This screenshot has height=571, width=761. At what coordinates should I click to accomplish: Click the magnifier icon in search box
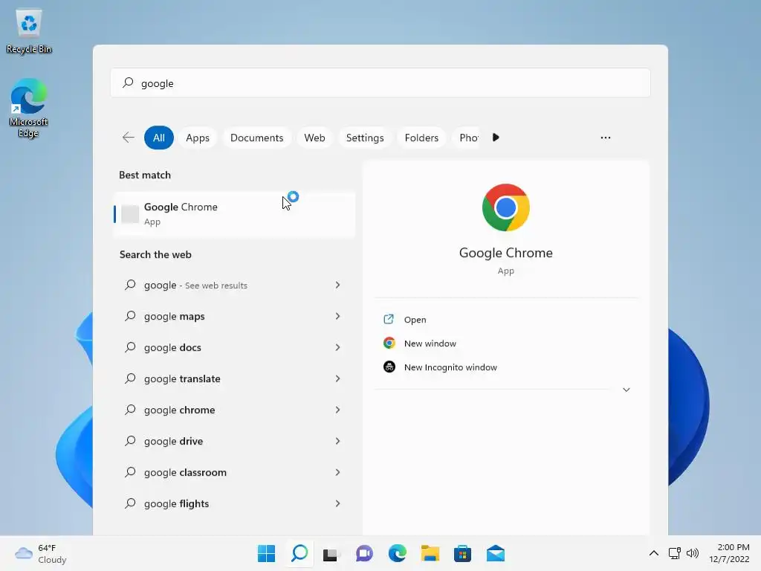128,83
